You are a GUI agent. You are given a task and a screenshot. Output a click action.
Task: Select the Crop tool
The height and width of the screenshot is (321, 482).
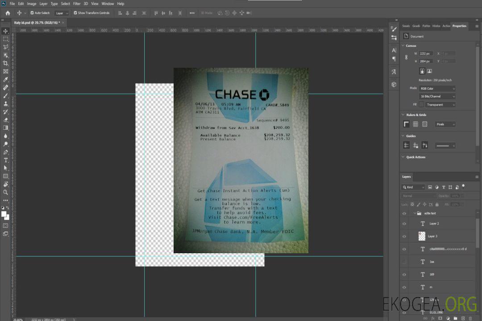pyautogui.click(x=5, y=63)
